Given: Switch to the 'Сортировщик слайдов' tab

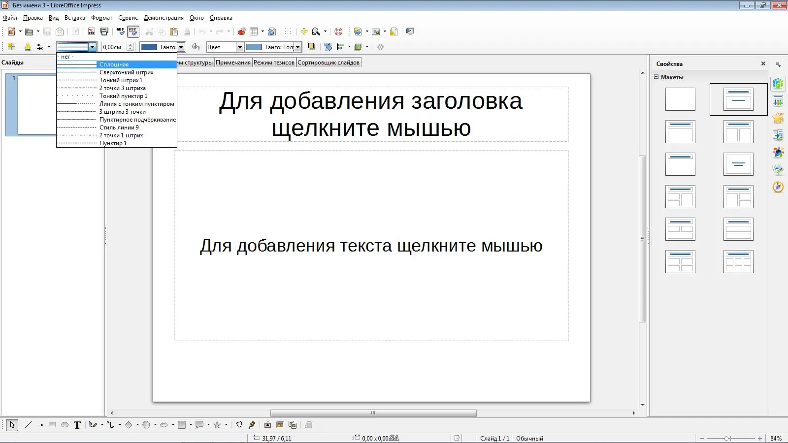Looking at the screenshot, I should (x=328, y=62).
